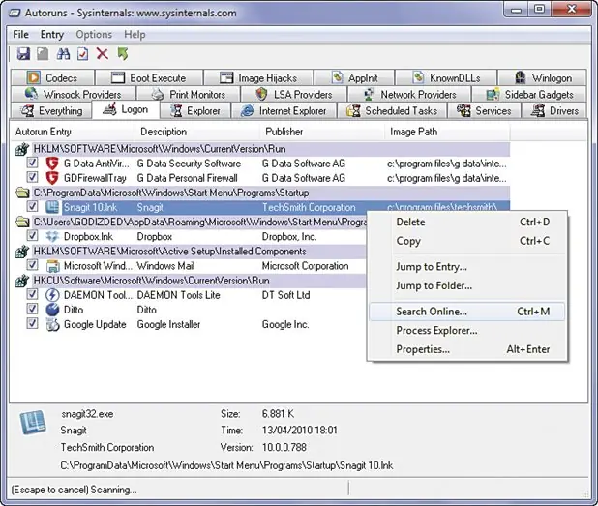Uncheck the G Data AntiVir entry checkbox
Image resolution: width=598 pixels, height=506 pixels.
[x=33, y=163]
